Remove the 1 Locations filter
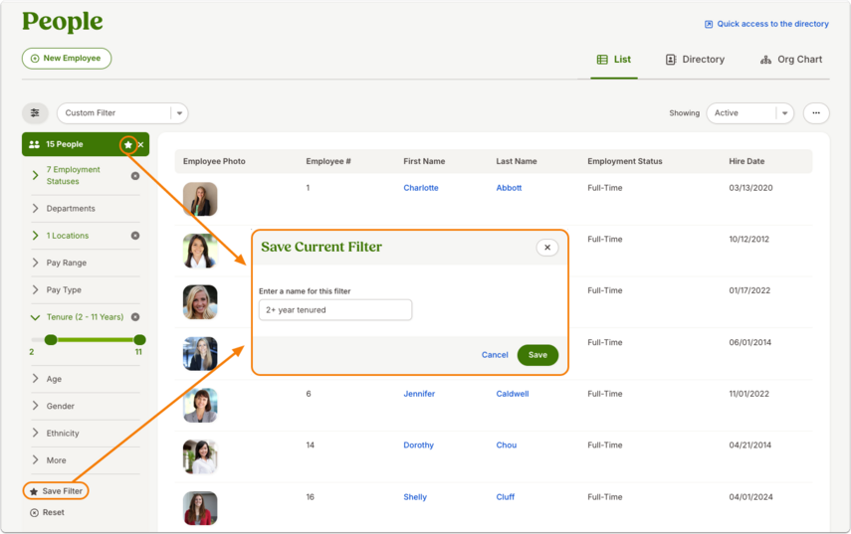Viewport: 851px width, 534px height. [x=135, y=236]
